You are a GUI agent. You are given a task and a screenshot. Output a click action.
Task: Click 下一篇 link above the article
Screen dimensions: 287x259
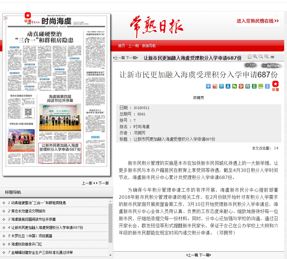[131, 58]
